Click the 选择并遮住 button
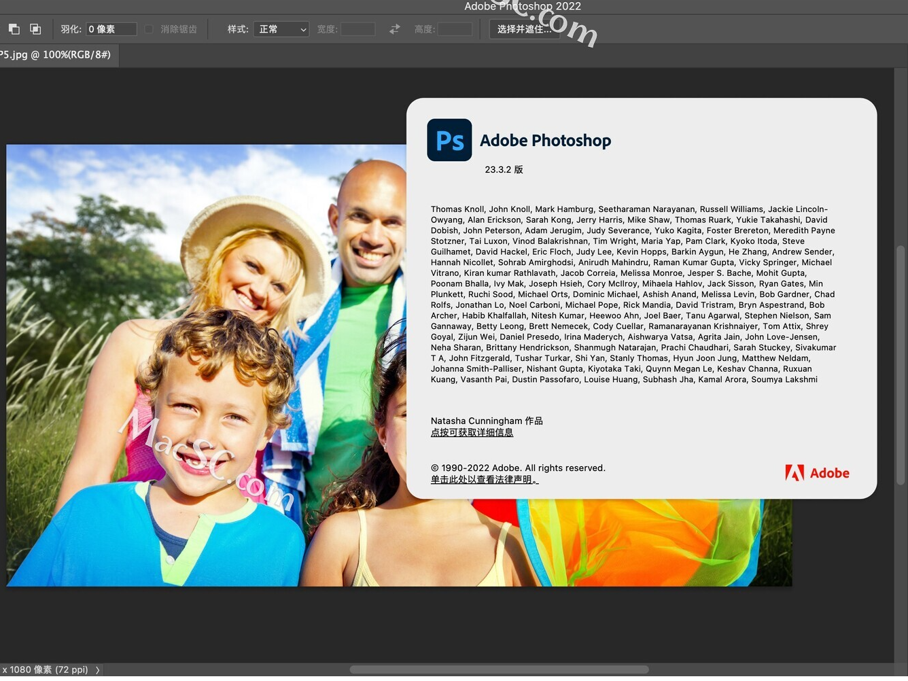The height and width of the screenshot is (681, 908). 524,29
